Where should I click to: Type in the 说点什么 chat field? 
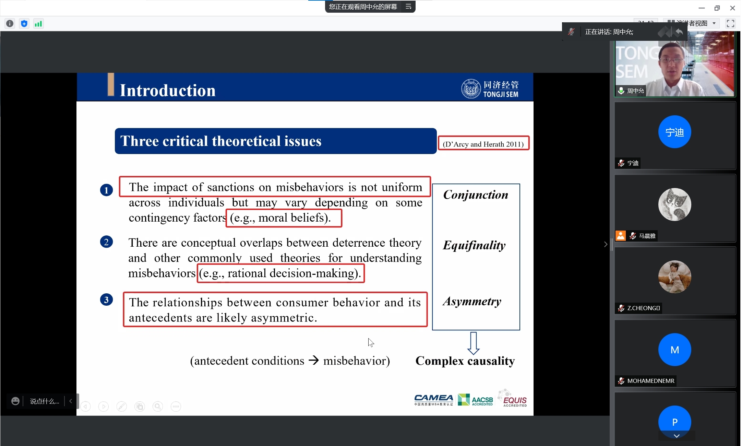(x=45, y=401)
